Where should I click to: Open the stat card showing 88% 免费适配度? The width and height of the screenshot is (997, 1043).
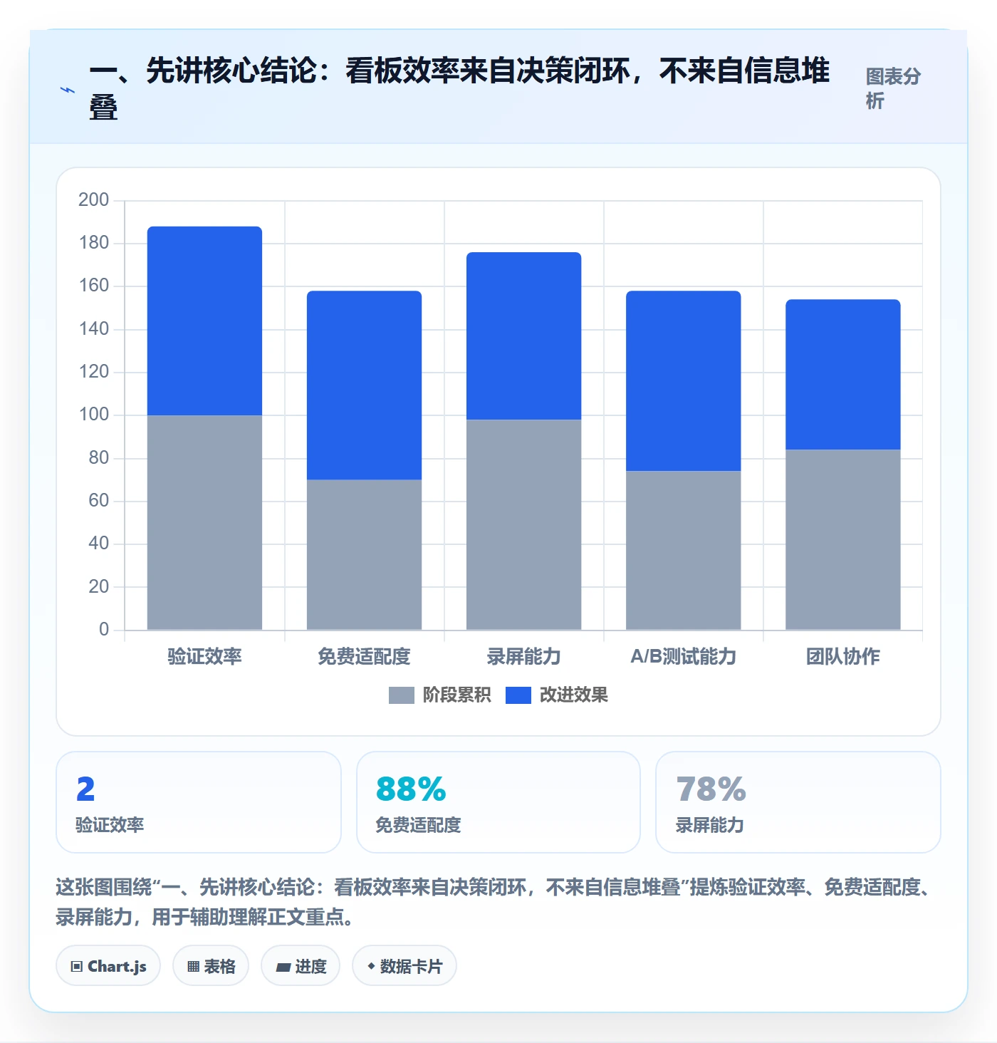499,802
